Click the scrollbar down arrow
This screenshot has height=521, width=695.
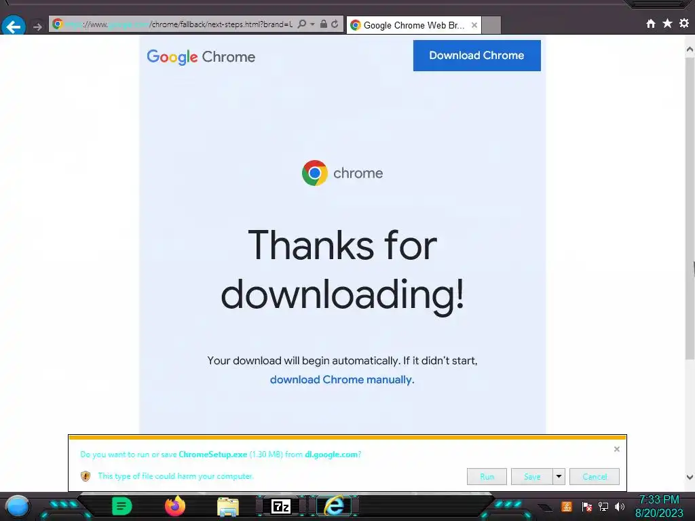coord(690,477)
